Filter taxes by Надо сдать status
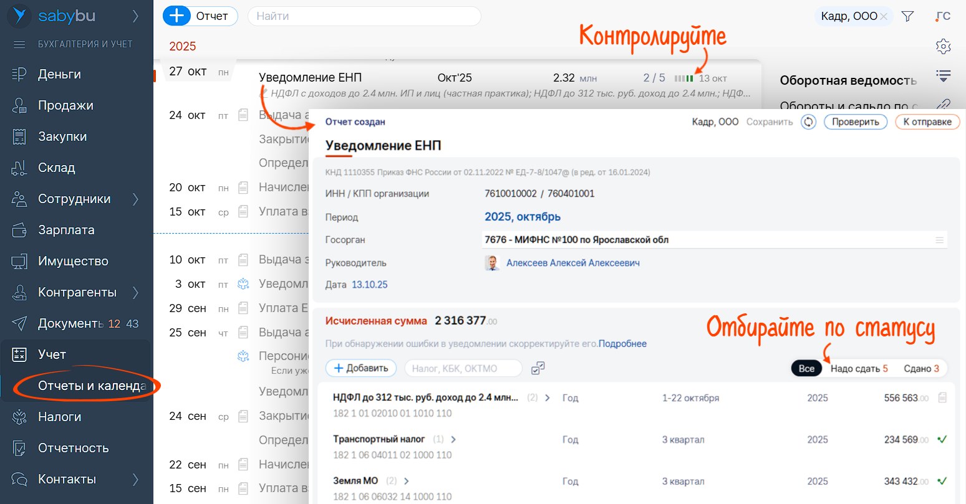 pyautogui.click(x=859, y=369)
